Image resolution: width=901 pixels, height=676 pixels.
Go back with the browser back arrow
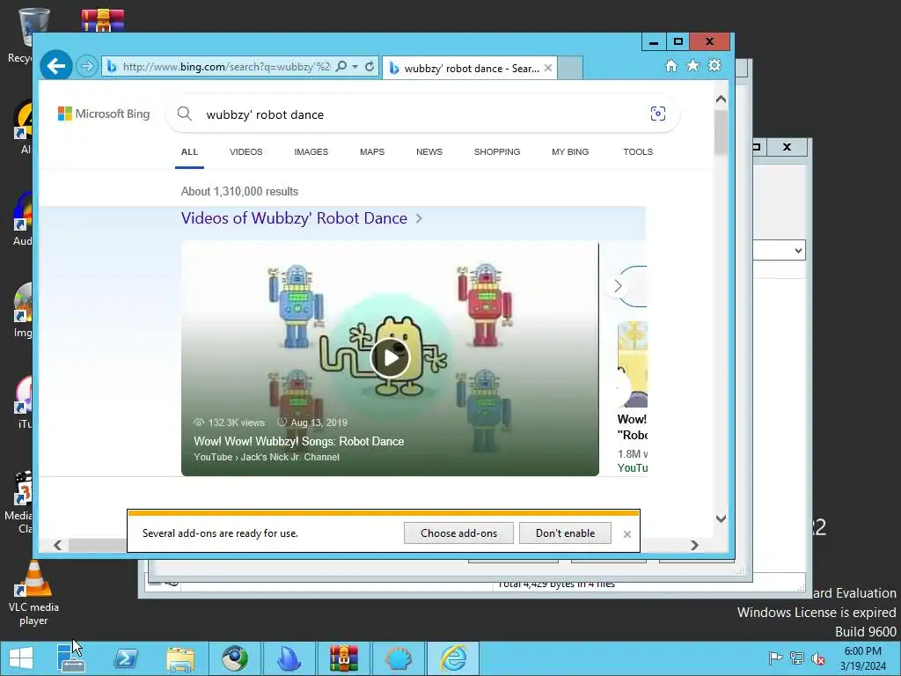coord(55,66)
